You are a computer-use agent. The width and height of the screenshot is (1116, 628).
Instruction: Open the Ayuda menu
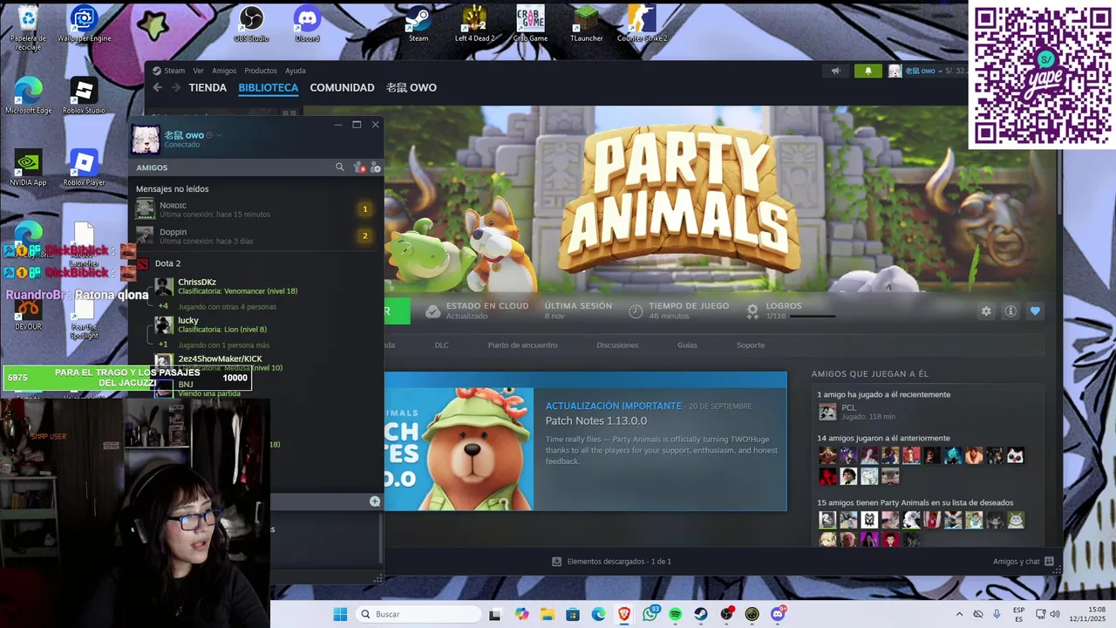[x=296, y=71]
